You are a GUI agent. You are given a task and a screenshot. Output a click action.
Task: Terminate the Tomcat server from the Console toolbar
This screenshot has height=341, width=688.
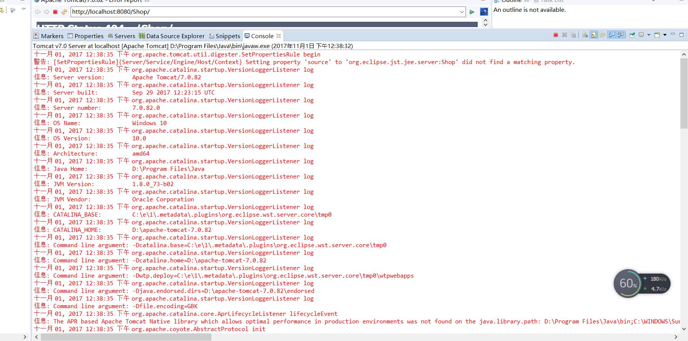point(556,35)
